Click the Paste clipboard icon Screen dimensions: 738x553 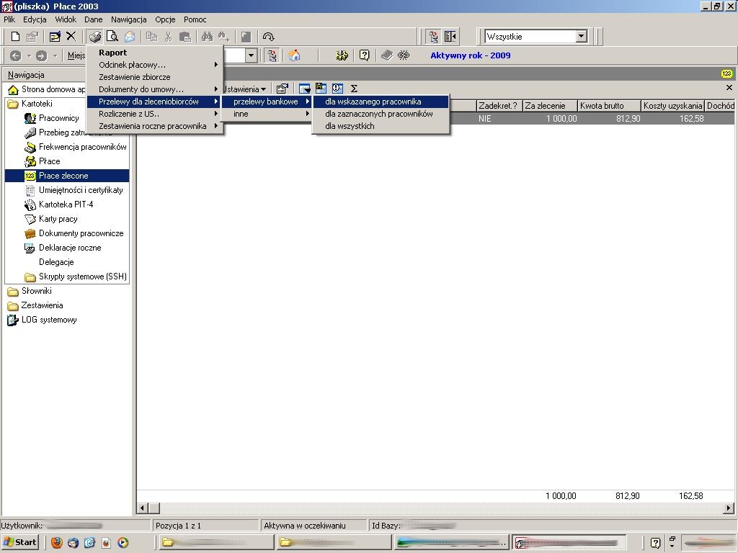tap(185, 37)
